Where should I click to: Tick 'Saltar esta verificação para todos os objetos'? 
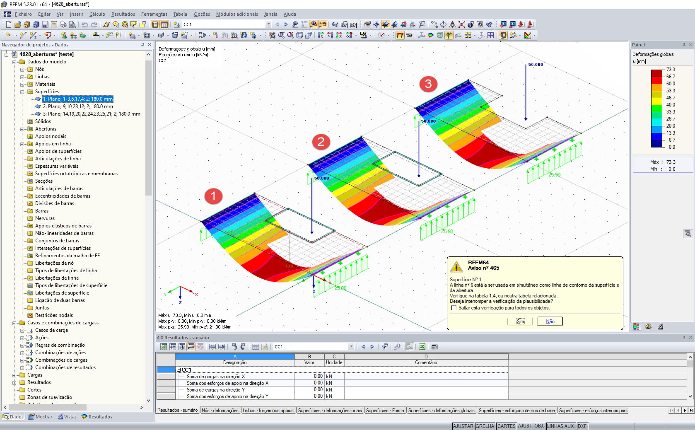(x=454, y=308)
